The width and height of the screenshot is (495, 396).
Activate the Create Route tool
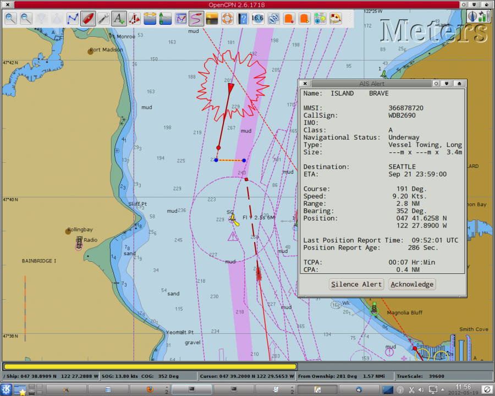click(x=73, y=18)
